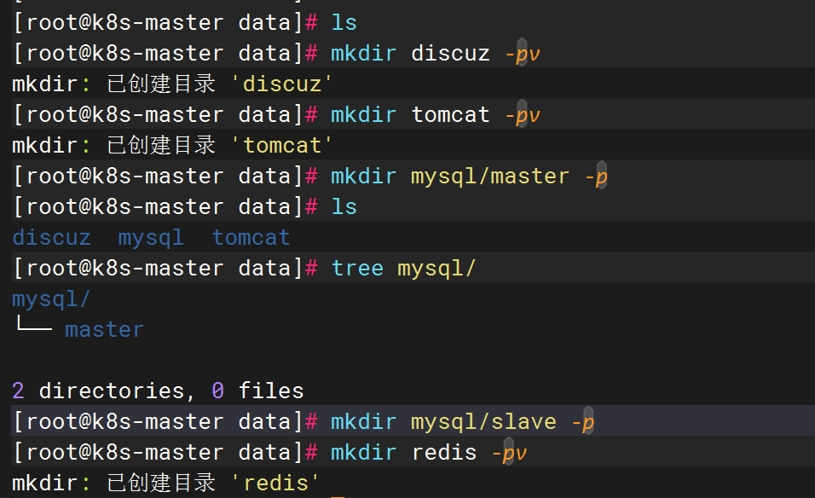Click the '-p' flag after mysql/master
Screen dimensions: 815x498
(x=596, y=177)
